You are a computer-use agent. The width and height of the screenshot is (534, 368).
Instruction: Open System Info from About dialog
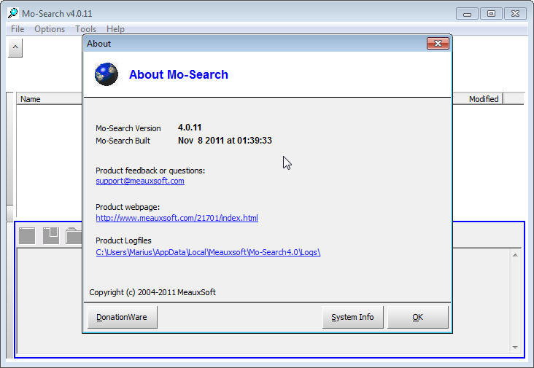pos(352,317)
